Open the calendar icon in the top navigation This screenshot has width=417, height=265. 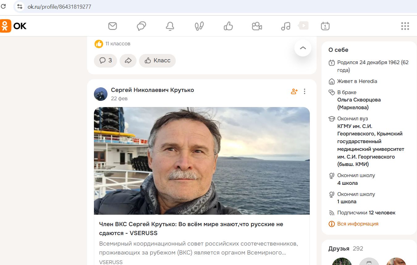(x=325, y=26)
